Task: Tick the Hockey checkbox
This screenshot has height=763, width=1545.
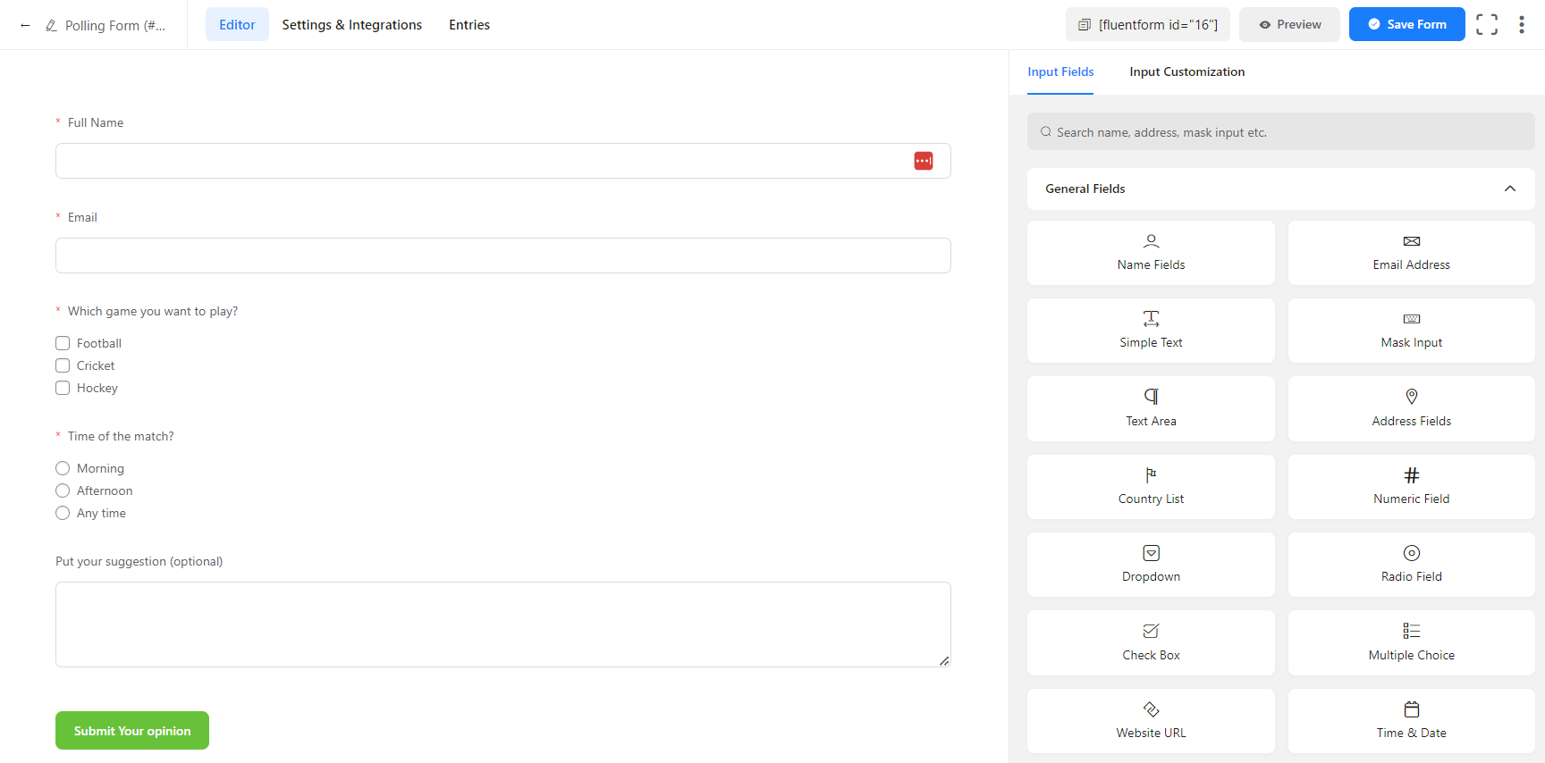Action: (63, 388)
